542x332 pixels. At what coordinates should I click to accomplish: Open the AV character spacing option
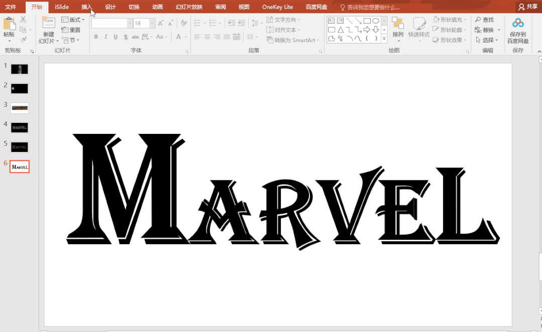click(x=146, y=37)
